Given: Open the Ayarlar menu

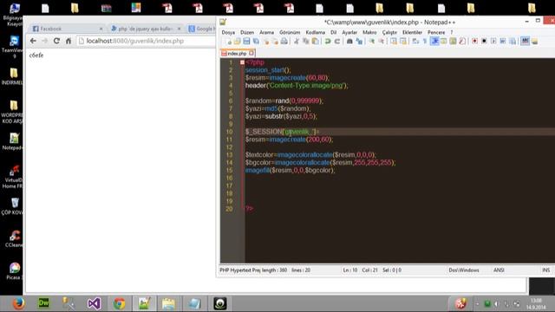Looking at the screenshot, I should coord(349,32).
